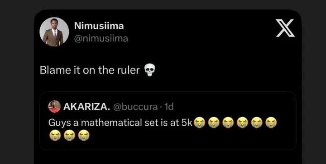Select the 'Blame it on the ruler' text
The image size is (326, 164).
90,70
